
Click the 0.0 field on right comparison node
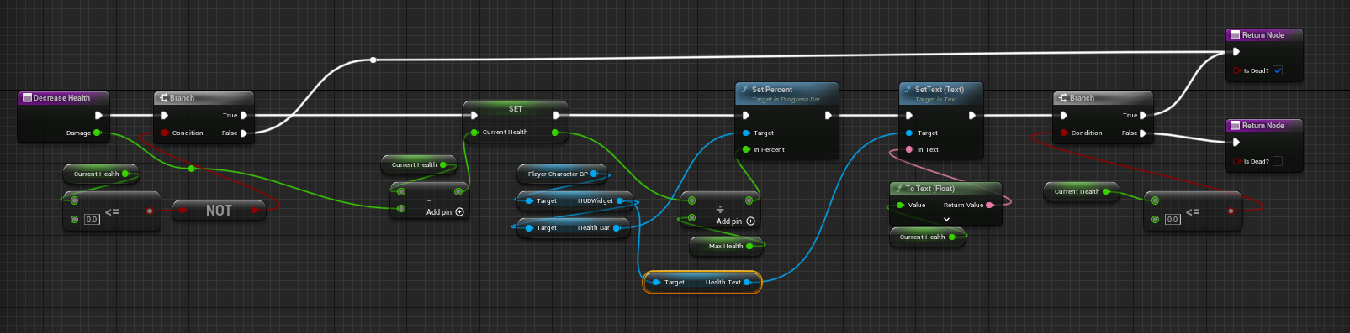[x=1173, y=220]
